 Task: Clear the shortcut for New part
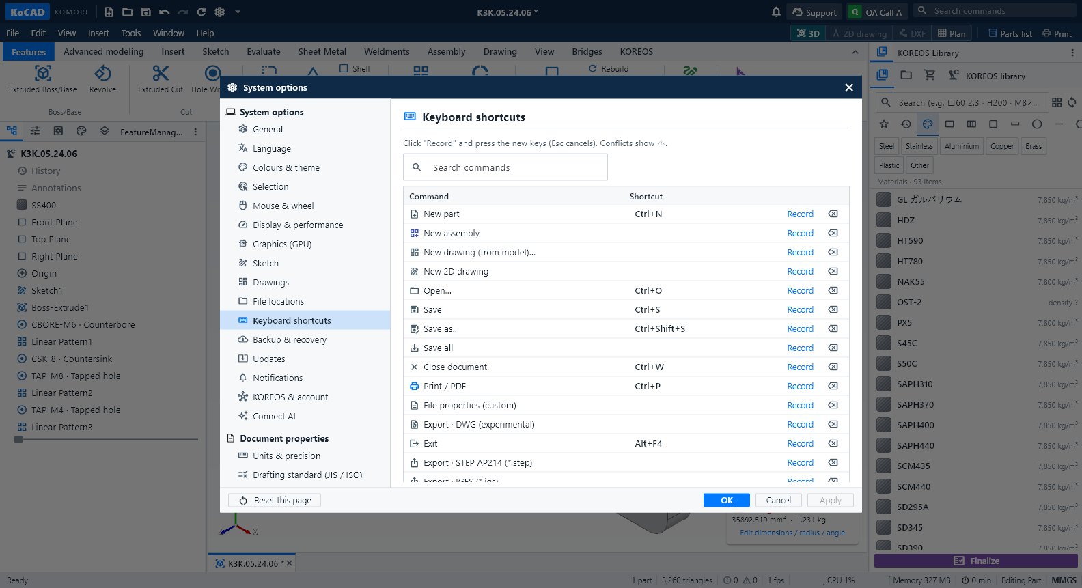pyautogui.click(x=833, y=214)
